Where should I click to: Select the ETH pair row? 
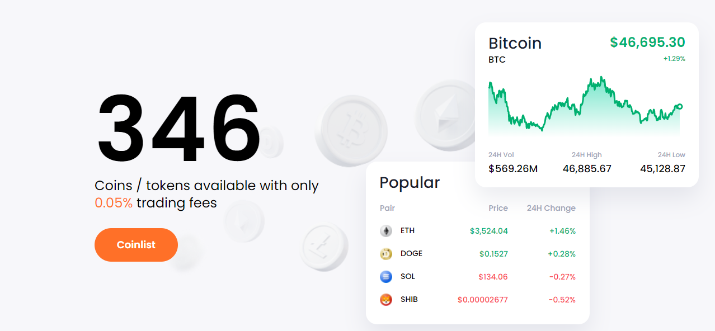[x=478, y=231]
